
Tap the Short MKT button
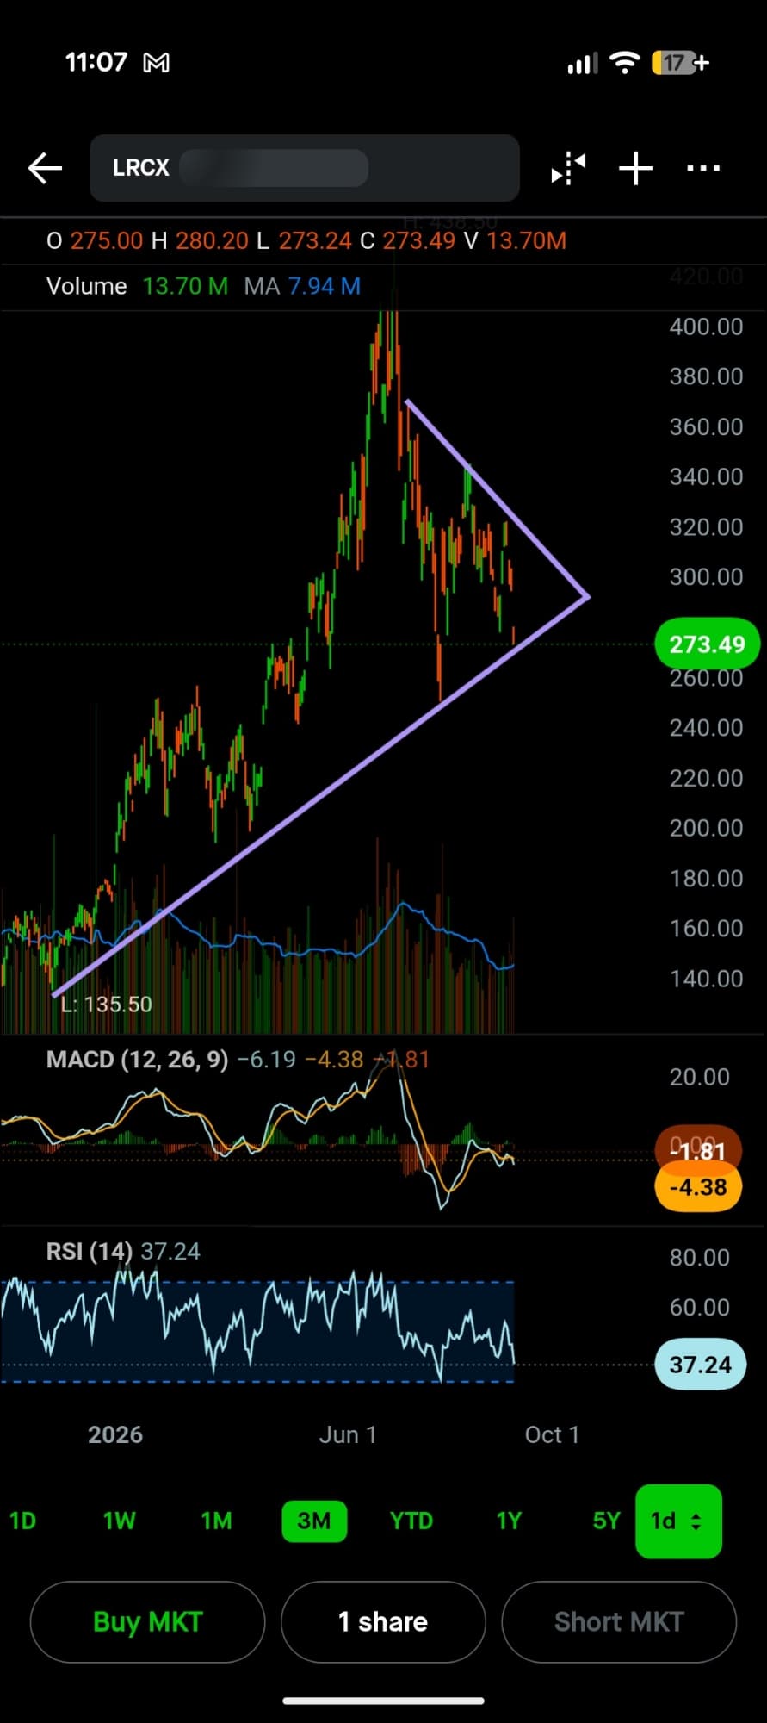619,1622
